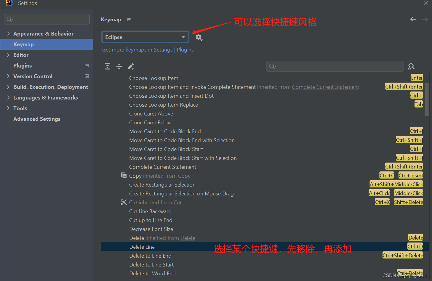Expand Version Control section chevron
Image resolution: width=432 pixels, height=281 pixels.
click(x=8, y=76)
